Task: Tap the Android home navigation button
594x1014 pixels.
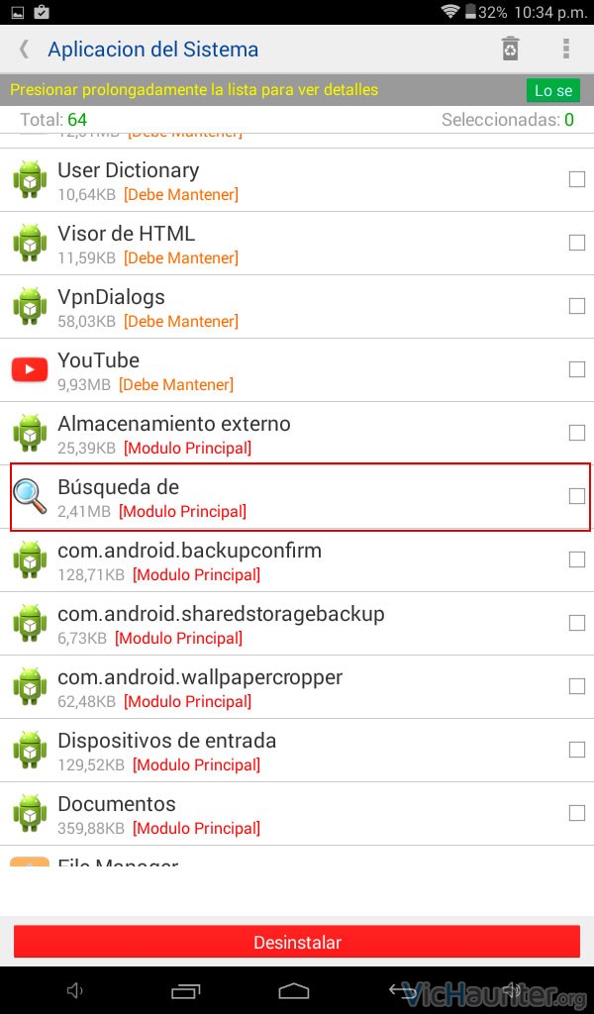Action: (293, 990)
